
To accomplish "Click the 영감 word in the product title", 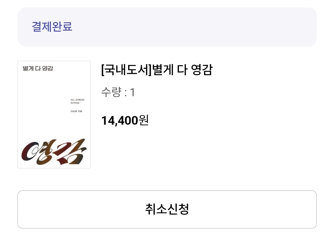I will pyautogui.click(x=201, y=70).
